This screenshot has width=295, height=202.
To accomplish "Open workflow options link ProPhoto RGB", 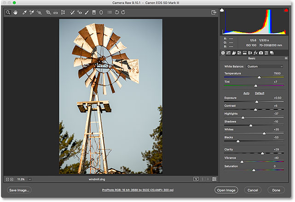I will coord(138,190).
